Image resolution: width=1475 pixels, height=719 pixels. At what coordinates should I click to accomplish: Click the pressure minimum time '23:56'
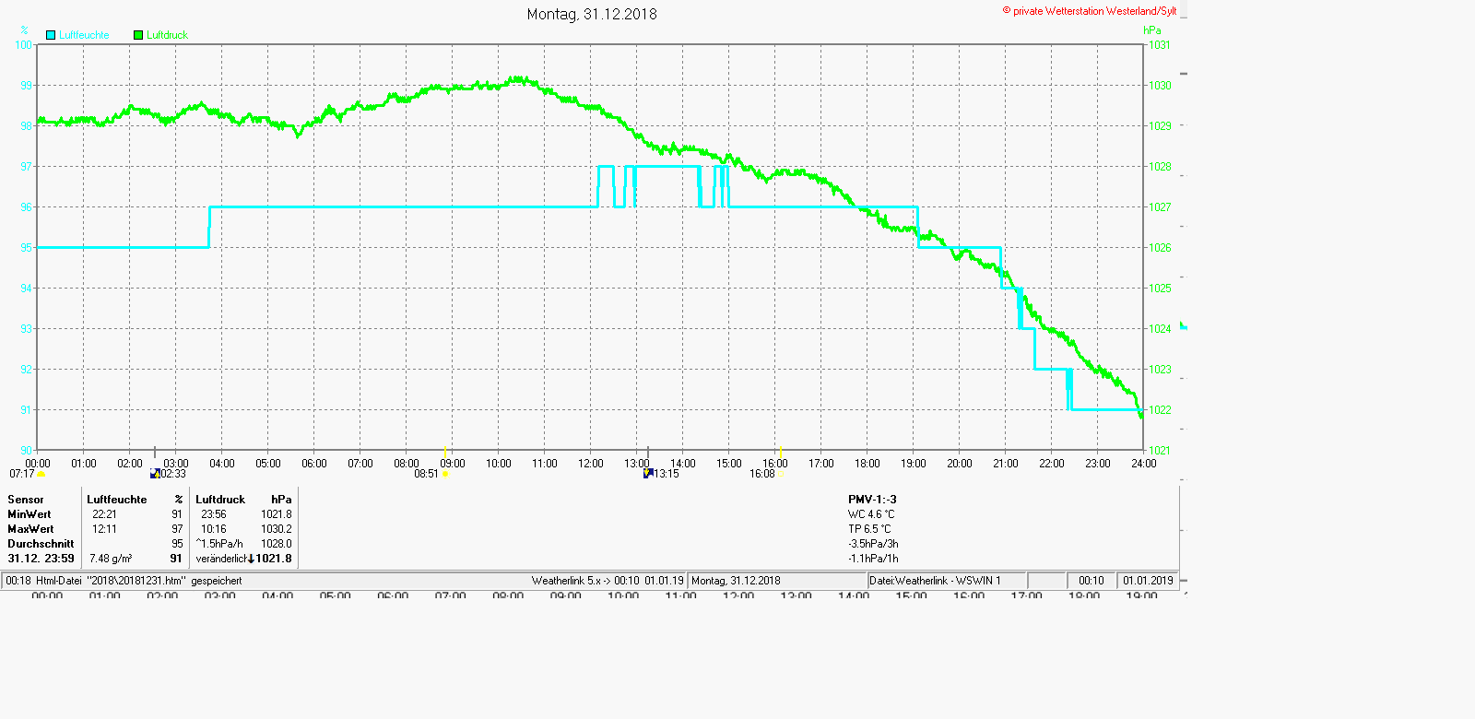tap(214, 514)
